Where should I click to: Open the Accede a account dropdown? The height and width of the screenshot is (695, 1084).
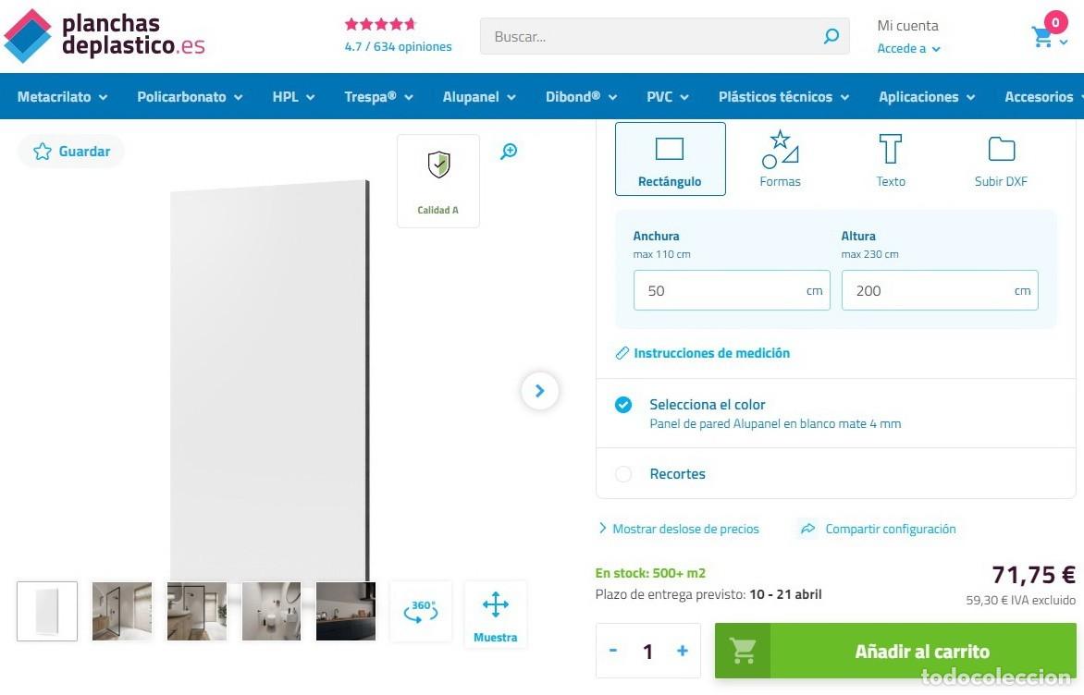908,48
